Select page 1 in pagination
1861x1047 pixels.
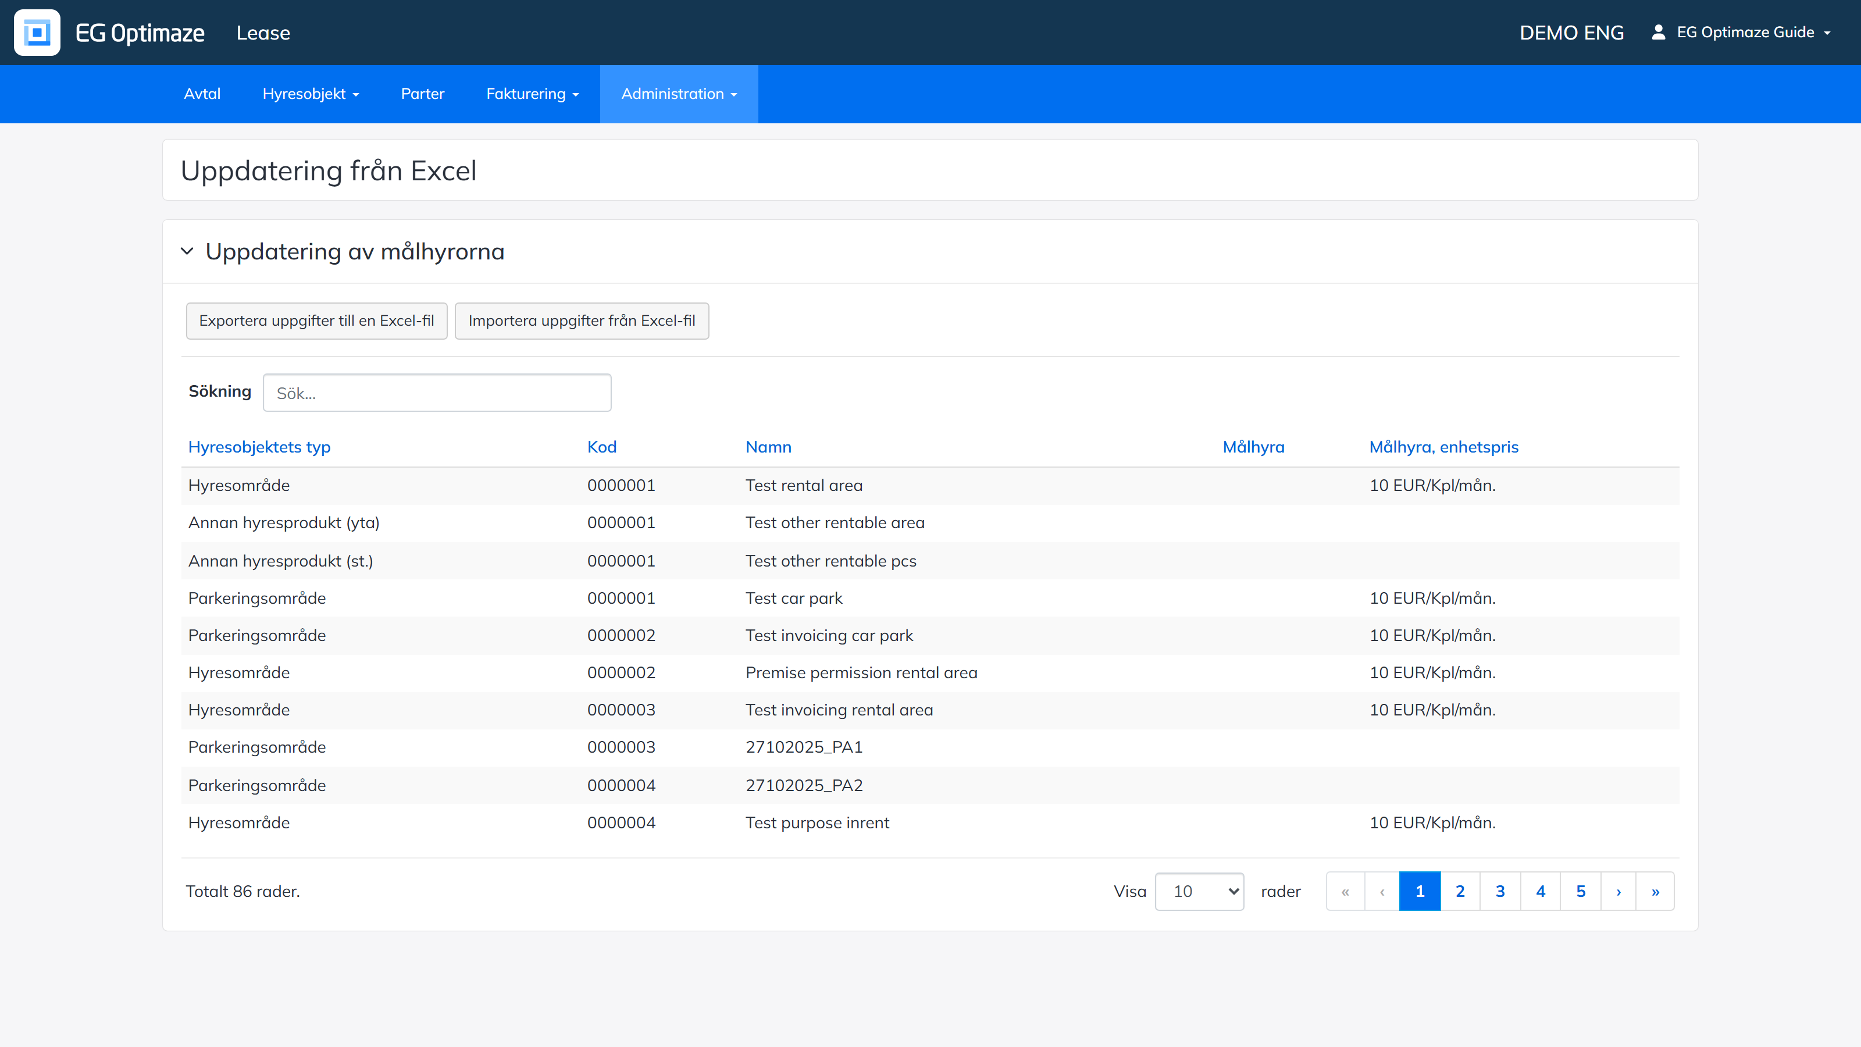pos(1420,891)
